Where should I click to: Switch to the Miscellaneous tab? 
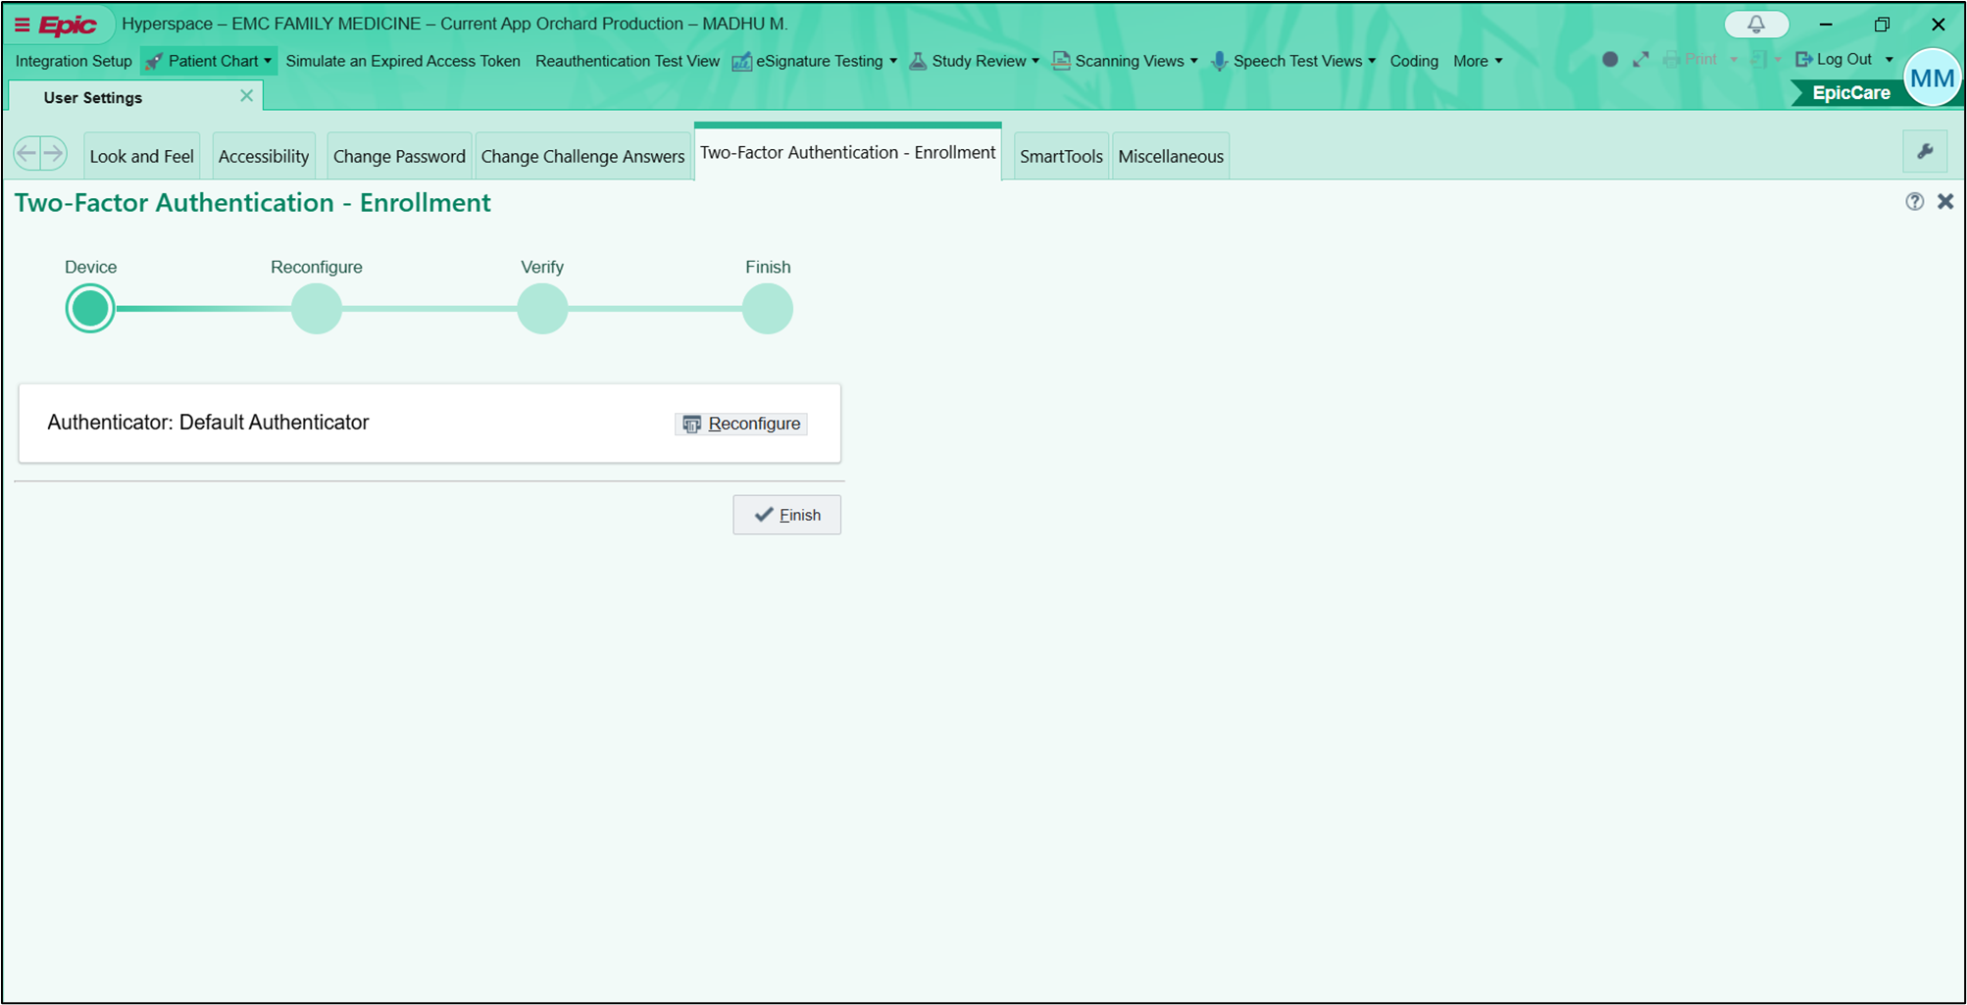click(x=1171, y=156)
